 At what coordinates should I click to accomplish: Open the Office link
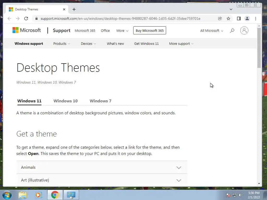coord(105,31)
